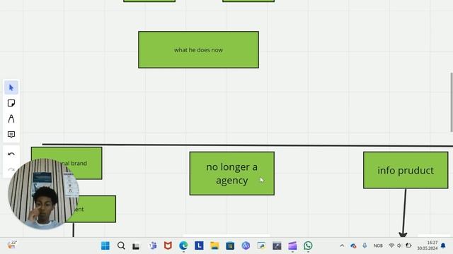The image size is (453, 254).
Task: Switch the NOB keyboard language
Action: click(x=378, y=246)
